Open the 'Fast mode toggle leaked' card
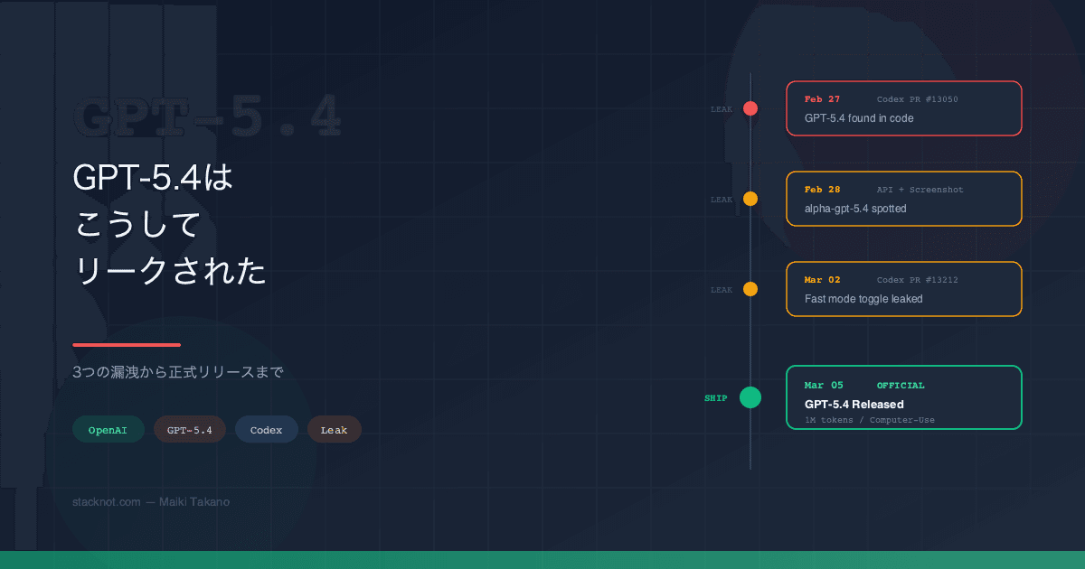 (904, 289)
